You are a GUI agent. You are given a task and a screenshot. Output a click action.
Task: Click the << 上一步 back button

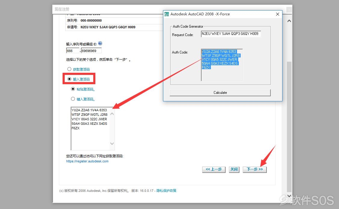pos(214,169)
